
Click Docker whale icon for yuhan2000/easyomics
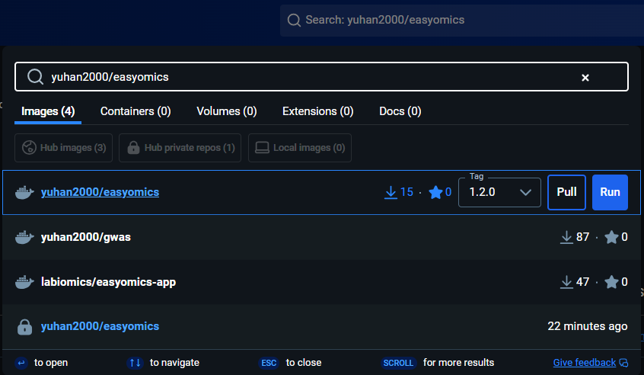point(24,192)
